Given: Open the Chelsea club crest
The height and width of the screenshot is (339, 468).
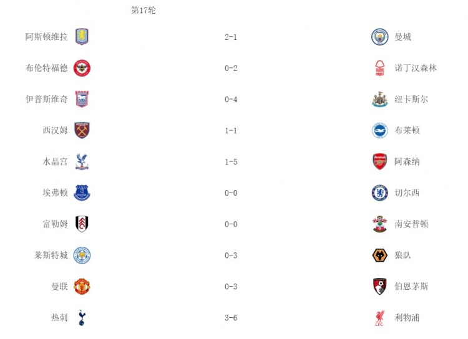Looking at the screenshot, I should pos(379,193).
